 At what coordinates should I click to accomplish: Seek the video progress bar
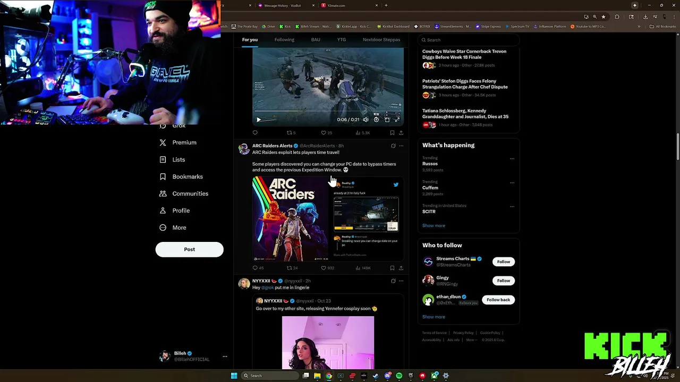[x=328, y=111]
